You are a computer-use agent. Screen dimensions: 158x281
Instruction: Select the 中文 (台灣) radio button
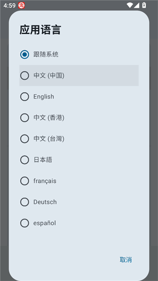(25, 139)
